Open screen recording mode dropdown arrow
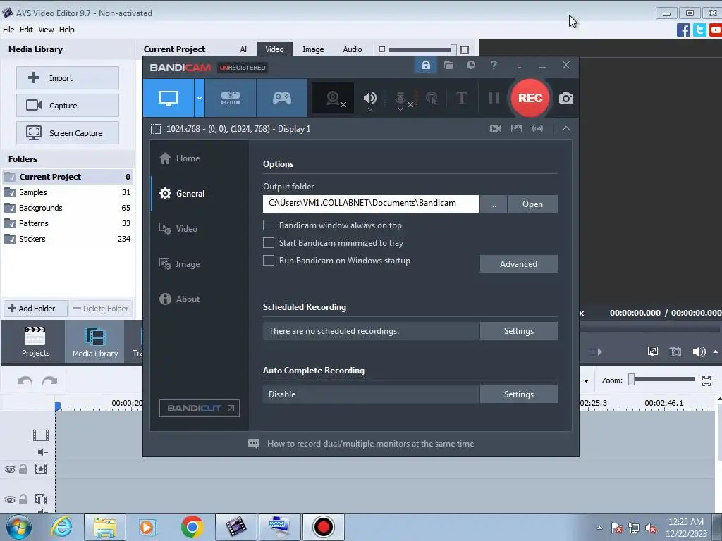This screenshot has width=722, height=541. click(200, 98)
